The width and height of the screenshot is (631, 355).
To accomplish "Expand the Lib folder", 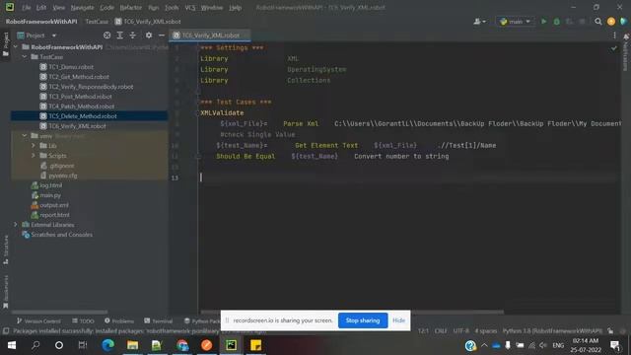I will pos(34,145).
